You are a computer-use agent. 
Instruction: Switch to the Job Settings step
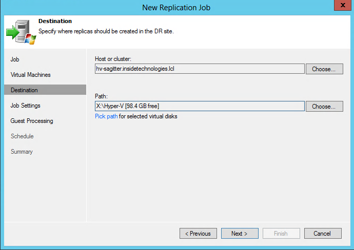click(26, 106)
